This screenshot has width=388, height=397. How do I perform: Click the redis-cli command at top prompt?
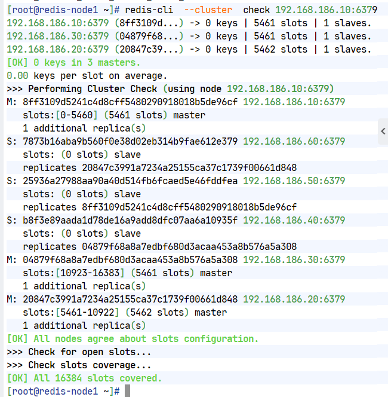(149, 10)
